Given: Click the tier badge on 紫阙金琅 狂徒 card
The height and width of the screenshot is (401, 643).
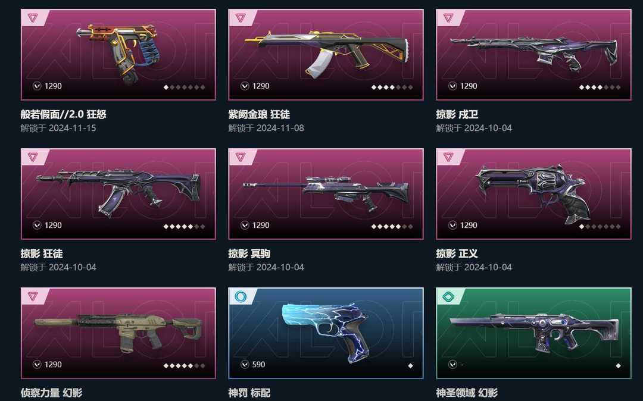Looking at the screenshot, I should tap(241, 18).
